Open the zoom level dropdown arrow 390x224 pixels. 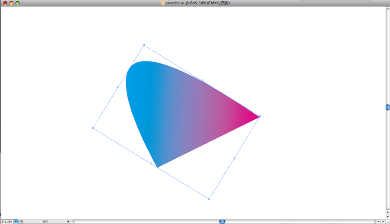click(16, 221)
